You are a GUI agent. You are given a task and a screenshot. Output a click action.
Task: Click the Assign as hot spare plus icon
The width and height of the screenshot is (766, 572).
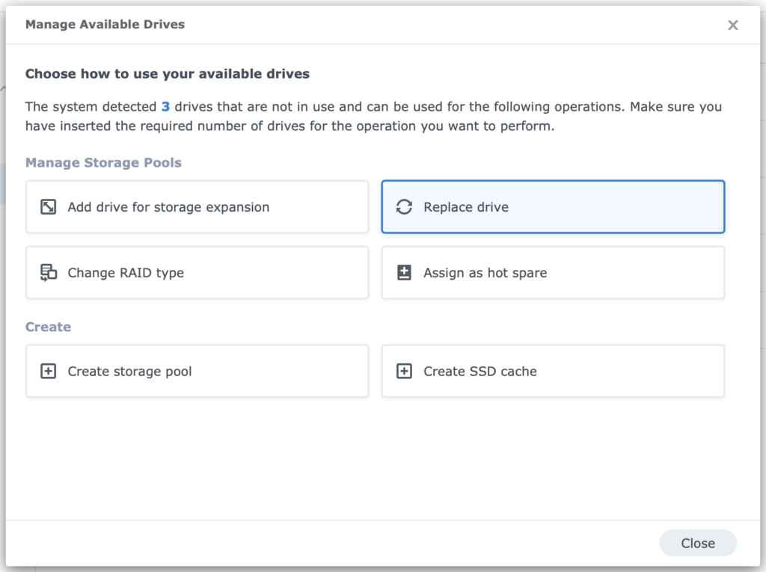point(404,272)
